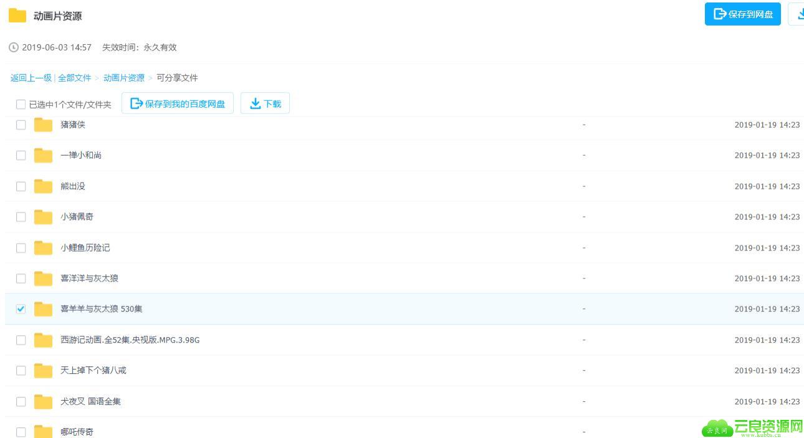Click the folder icon for 喜洋洋与灰太狼
The height and width of the screenshot is (438, 804).
43,279
